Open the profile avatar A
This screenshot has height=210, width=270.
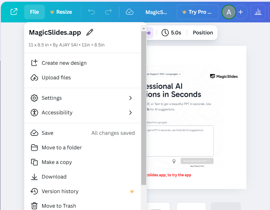(229, 12)
